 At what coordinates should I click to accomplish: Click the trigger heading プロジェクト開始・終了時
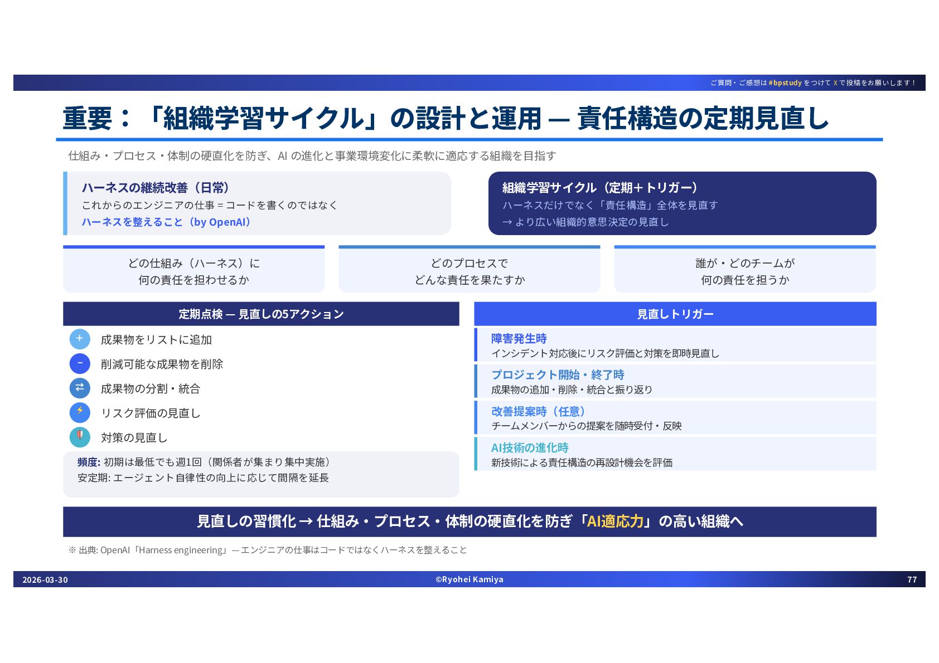(x=558, y=375)
